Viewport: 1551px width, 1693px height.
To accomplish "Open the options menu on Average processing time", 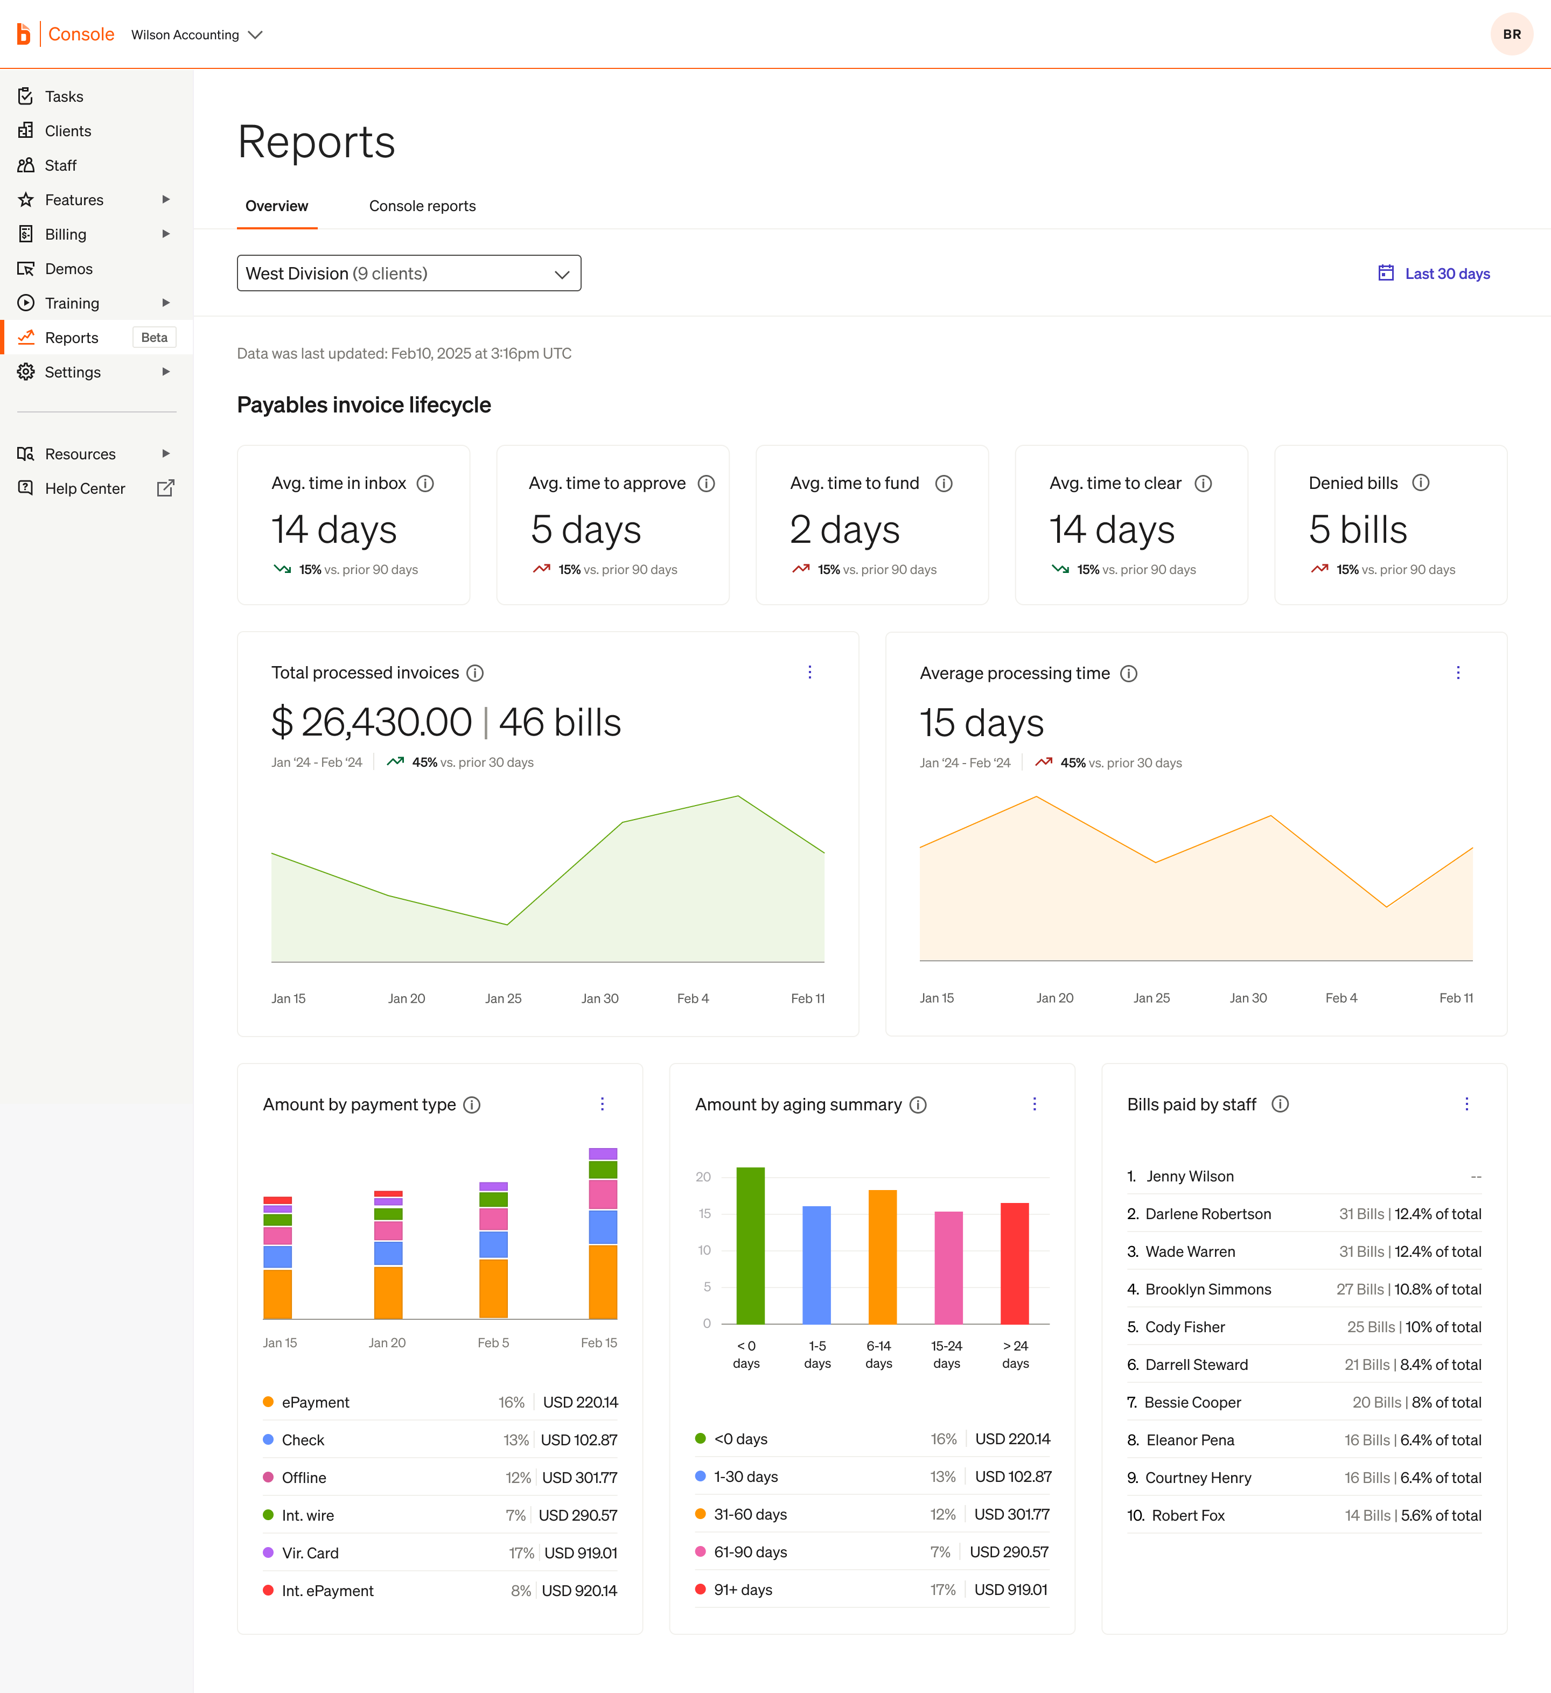I will [1458, 673].
